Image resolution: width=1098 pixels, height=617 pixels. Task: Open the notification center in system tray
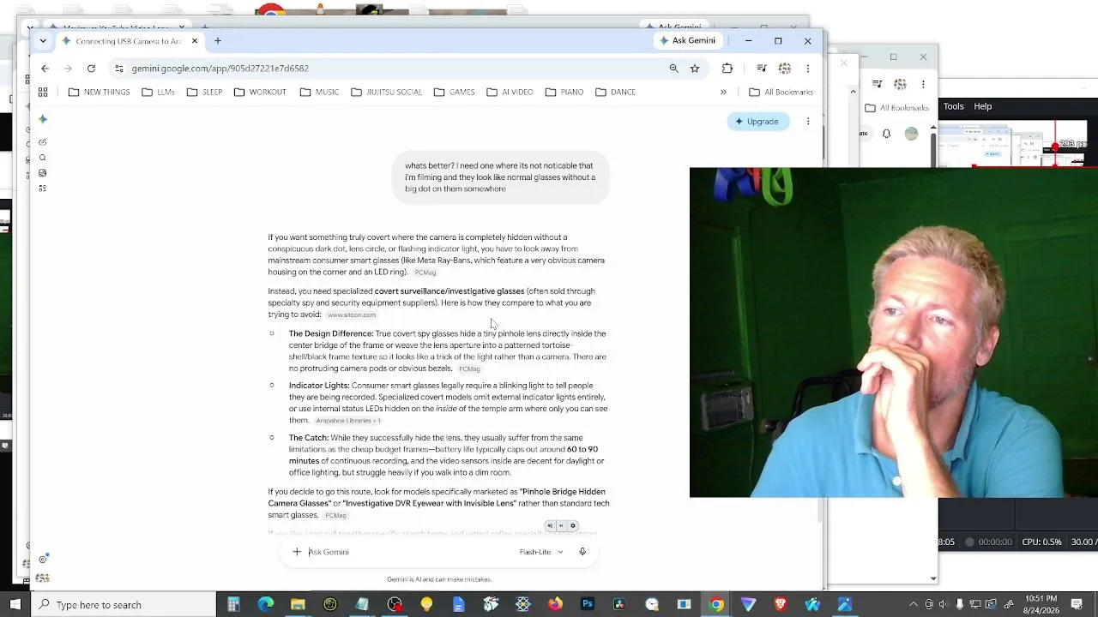click(1077, 605)
